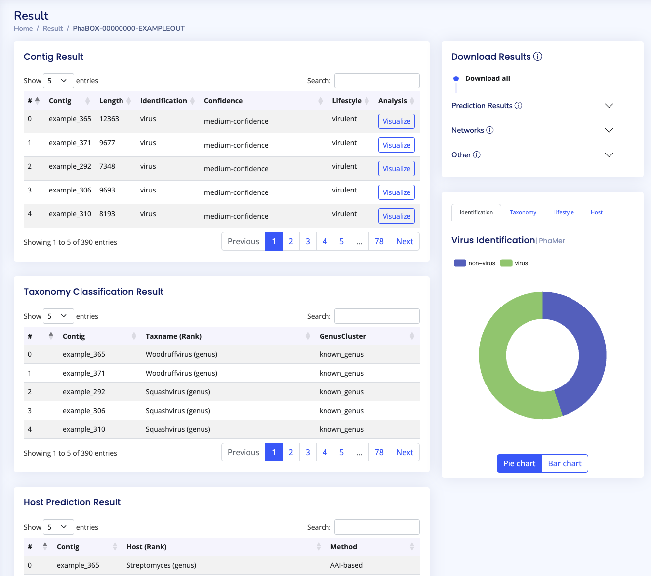Select the Download all bullet
651x576 pixels.
pyautogui.click(x=456, y=78)
